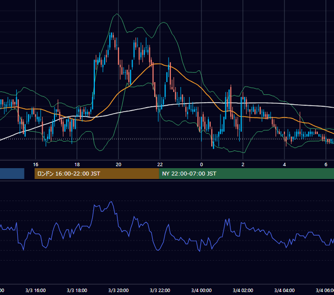Viewport: 334px width, 295px height.
Task: Click the blue session bar left of ロンドン
Action: click(x=12, y=174)
